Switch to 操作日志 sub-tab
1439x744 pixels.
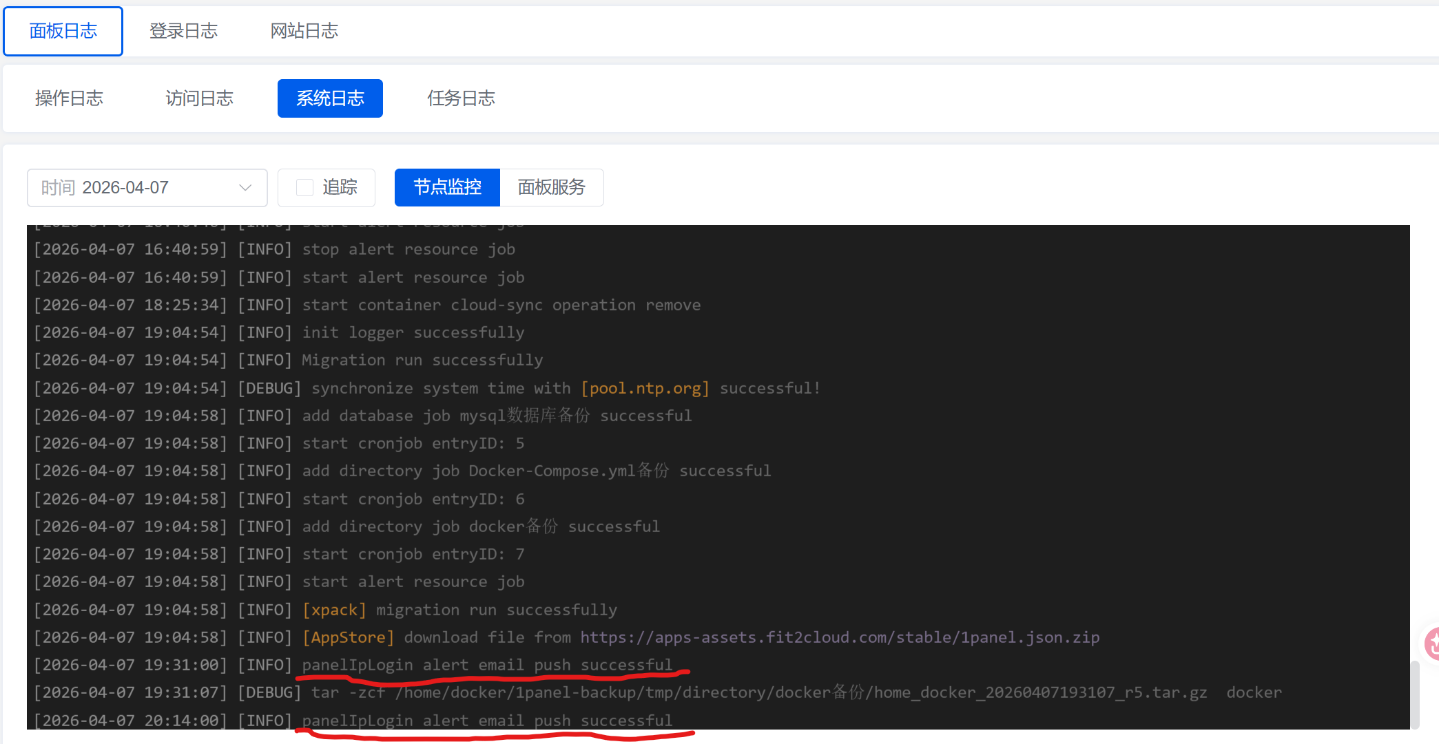(69, 98)
